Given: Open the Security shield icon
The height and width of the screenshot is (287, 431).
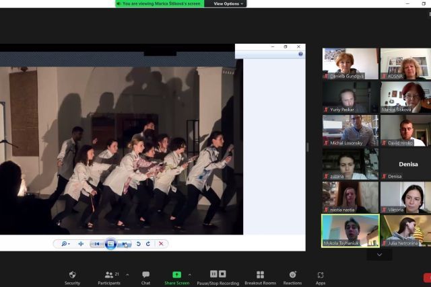Looking at the screenshot, I should click(x=72, y=275).
